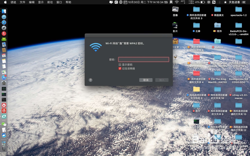The image size is (250, 156).
Task: Click inside the 密码 password field
Action: point(144,59)
